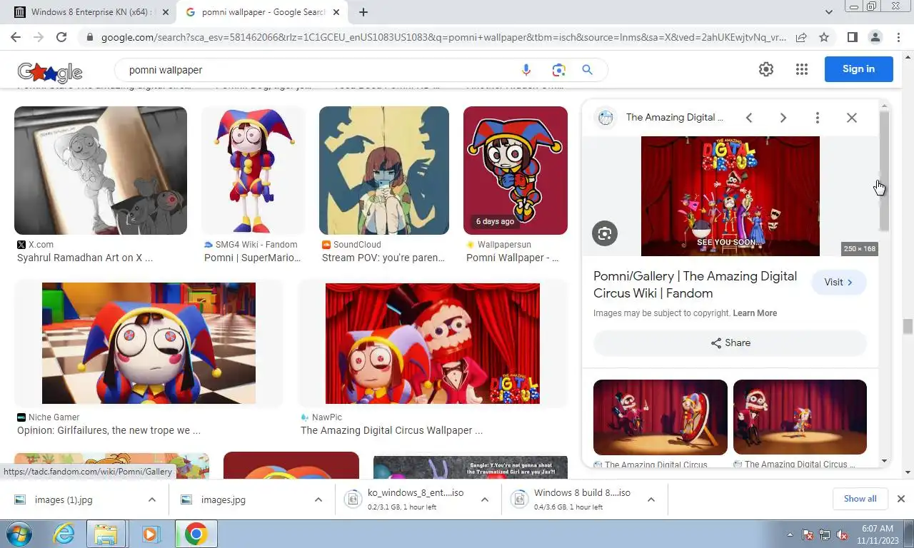Image resolution: width=914 pixels, height=548 pixels.
Task: Show the next image in preview panel
Action: pyautogui.click(x=783, y=118)
